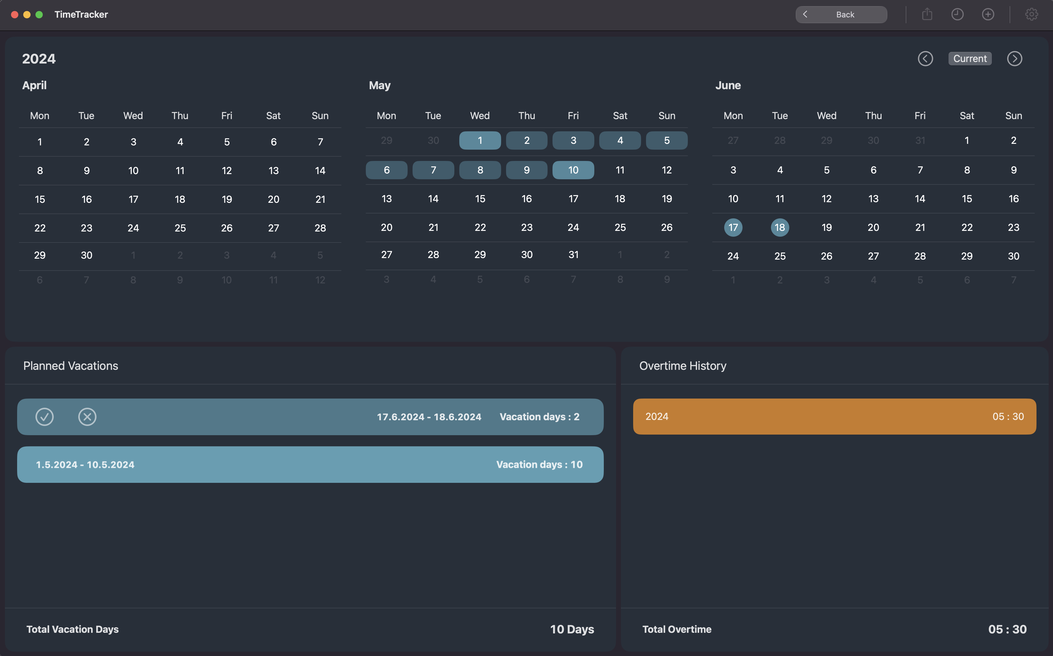
Task: Click April 19 in the calendar
Action: point(226,199)
